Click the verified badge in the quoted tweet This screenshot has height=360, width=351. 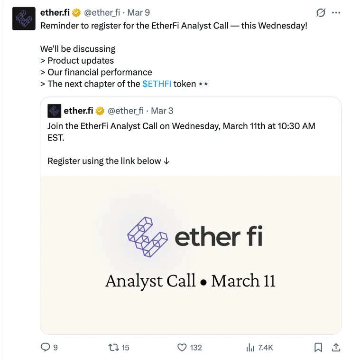pyautogui.click(x=100, y=111)
